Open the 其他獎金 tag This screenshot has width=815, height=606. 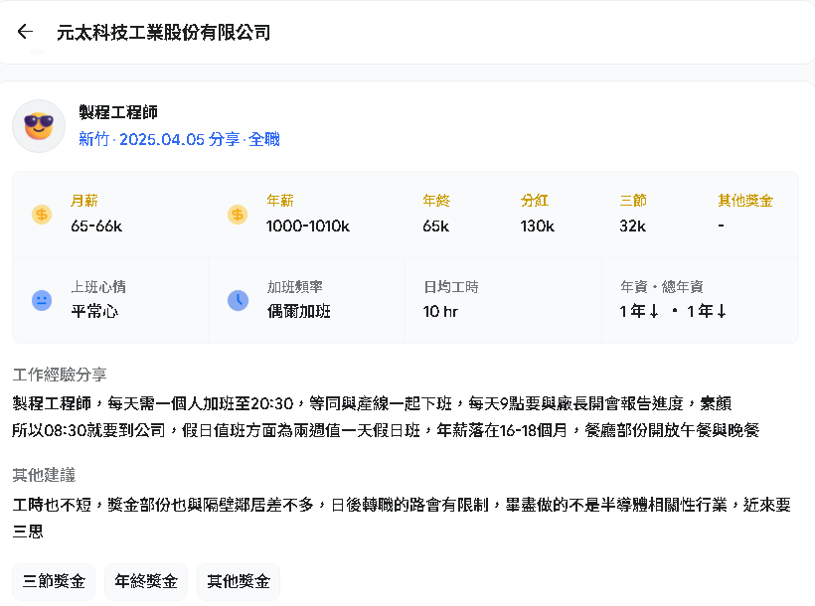[x=239, y=581]
